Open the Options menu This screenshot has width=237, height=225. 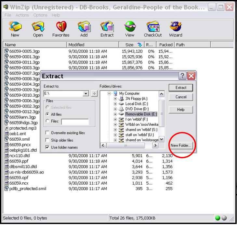click(40, 15)
